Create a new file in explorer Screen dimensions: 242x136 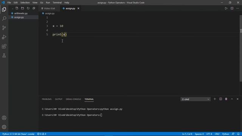17,8
